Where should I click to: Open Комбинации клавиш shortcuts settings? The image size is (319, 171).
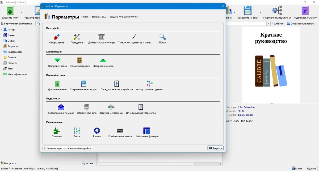tap(120, 133)
